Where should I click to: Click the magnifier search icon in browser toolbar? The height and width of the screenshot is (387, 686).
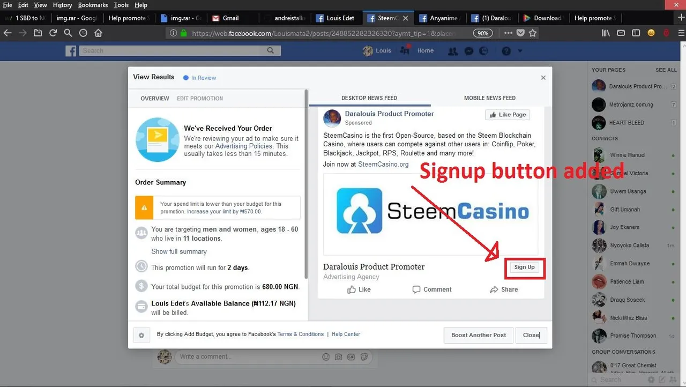(68, 33)
